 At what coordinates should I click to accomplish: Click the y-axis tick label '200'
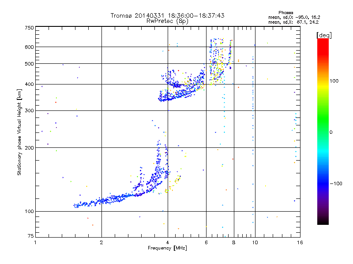click(x=29, y=148)
